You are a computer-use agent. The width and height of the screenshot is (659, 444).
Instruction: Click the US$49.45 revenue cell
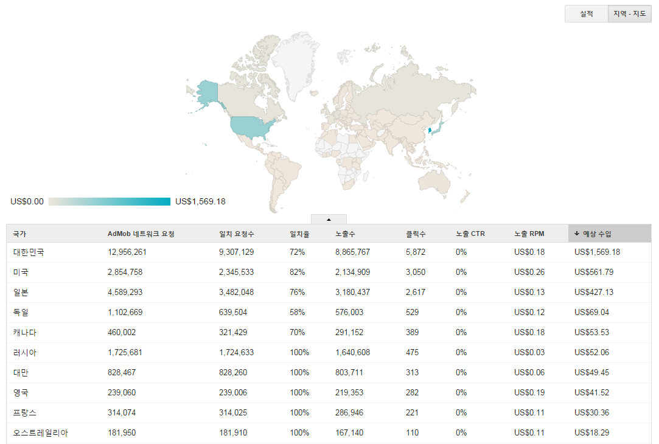[x=591, y=373]
